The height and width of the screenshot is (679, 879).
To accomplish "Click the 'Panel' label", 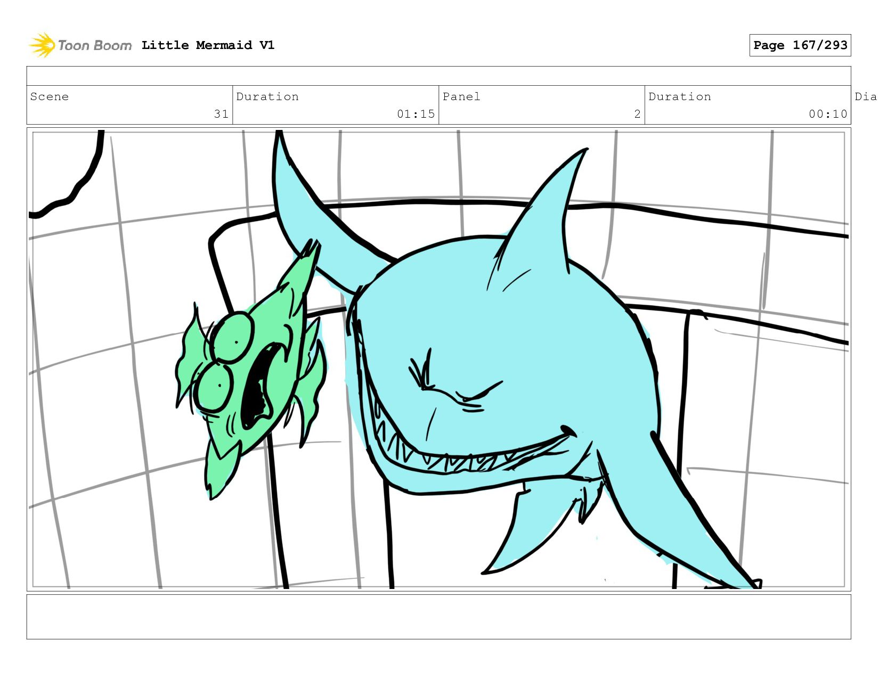I will [x=461, y=96].
